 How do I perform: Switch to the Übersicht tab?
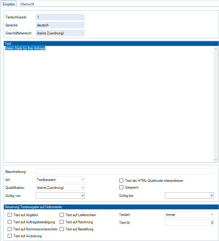click(x=27, y=4)
